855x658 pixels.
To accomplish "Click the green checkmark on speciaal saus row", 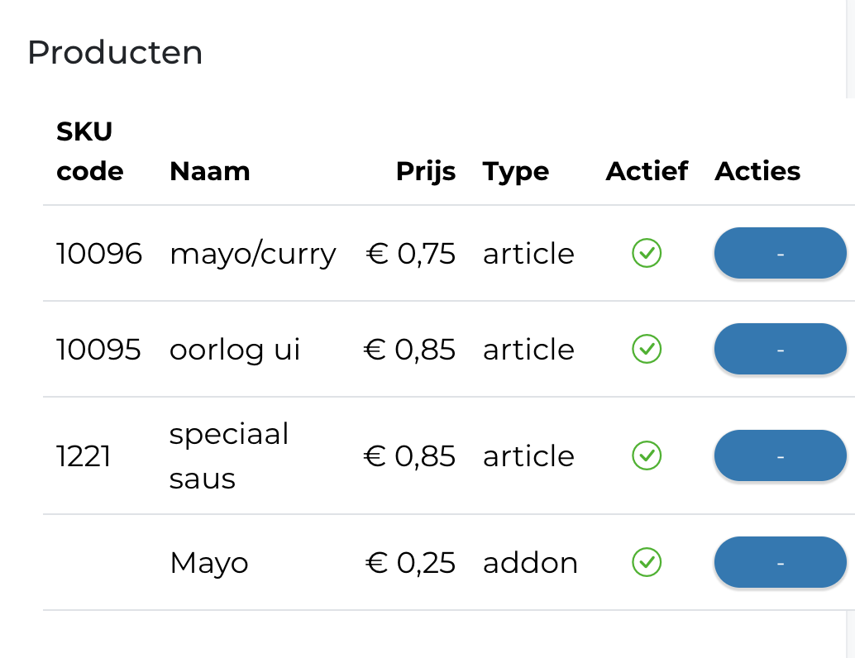I will 647,455.
